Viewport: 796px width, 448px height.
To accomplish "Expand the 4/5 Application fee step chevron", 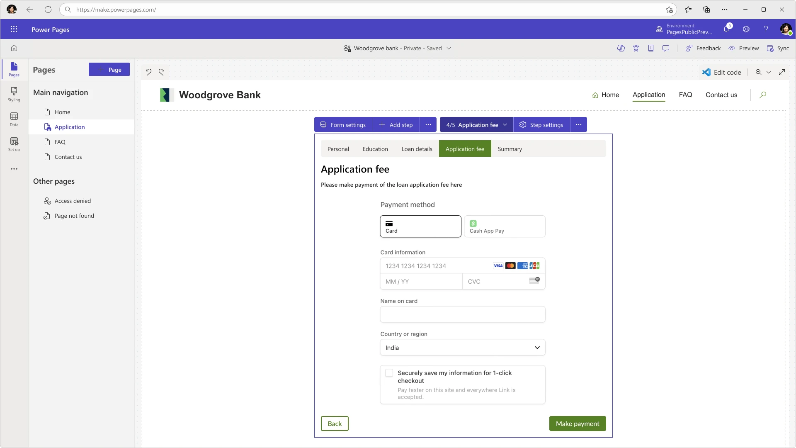I will (x=505, y=124).
